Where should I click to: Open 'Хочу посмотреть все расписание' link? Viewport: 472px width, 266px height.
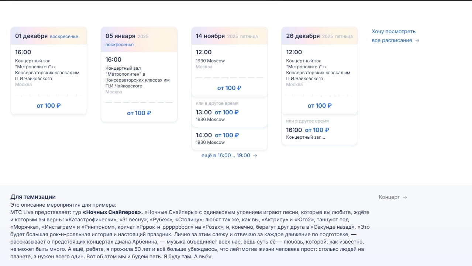point(396,36)
